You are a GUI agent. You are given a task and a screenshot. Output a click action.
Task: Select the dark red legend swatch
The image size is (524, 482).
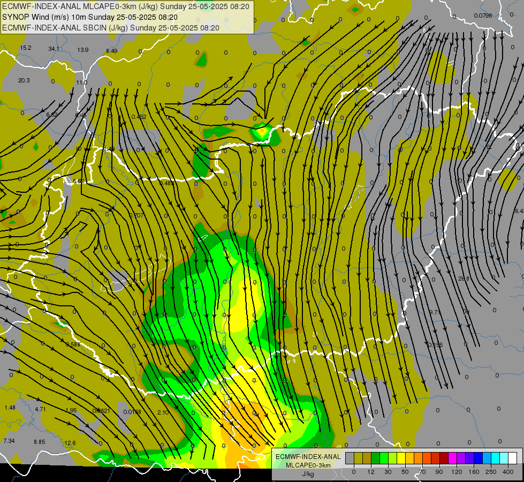tap(444, 458)
